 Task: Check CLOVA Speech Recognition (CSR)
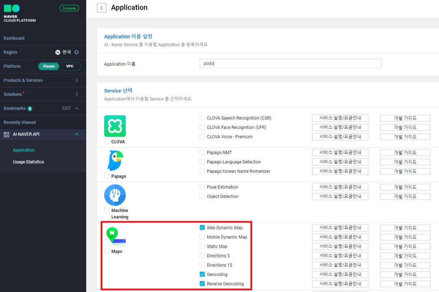[x=202, y=118]
